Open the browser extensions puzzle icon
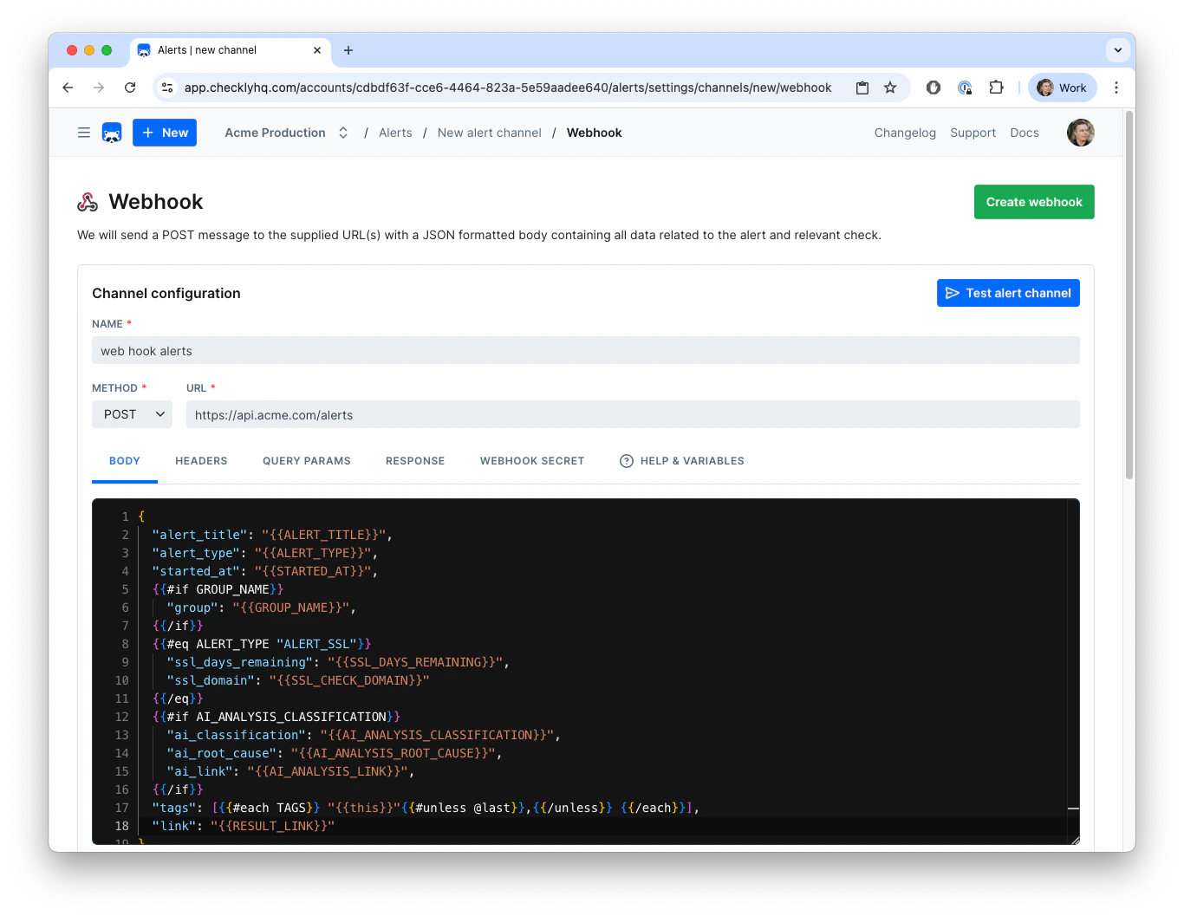Screen dimensions: 1184x916 [x=996, y=88]
